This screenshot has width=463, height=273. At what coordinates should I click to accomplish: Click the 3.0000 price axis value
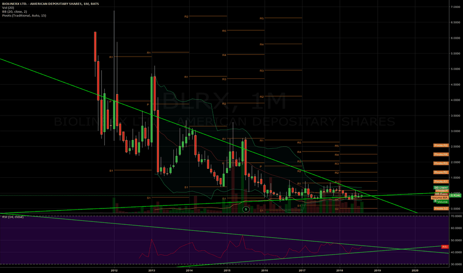point(456,131)
